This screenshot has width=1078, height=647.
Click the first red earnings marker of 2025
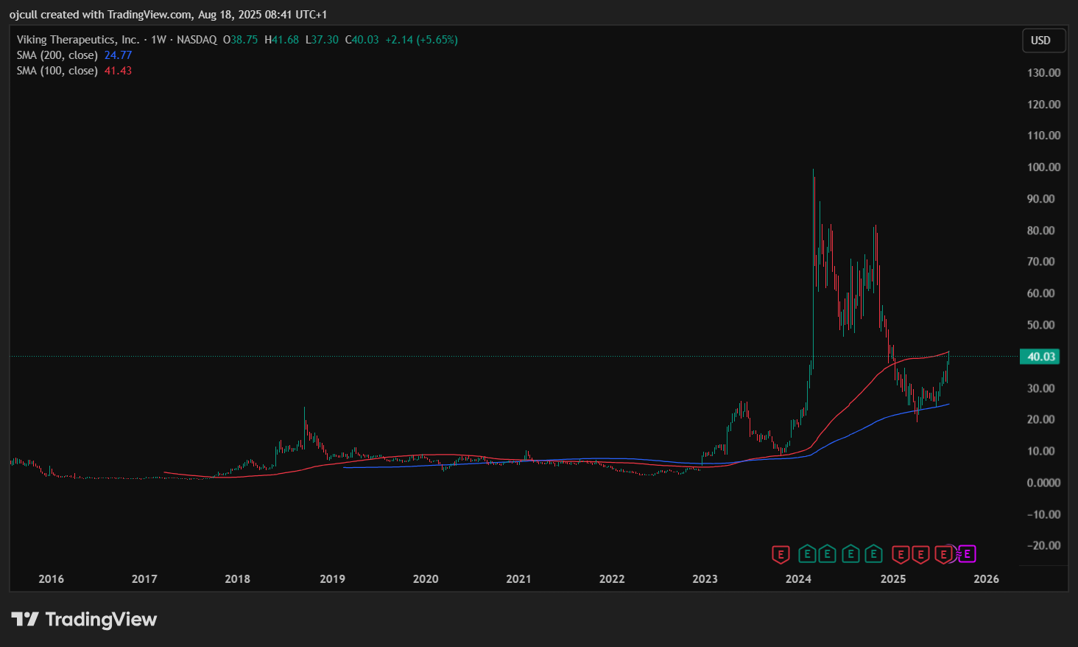point(900,554)
